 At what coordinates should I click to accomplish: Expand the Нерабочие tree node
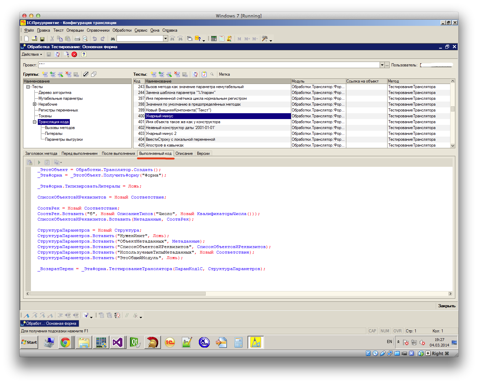[34, 104]
